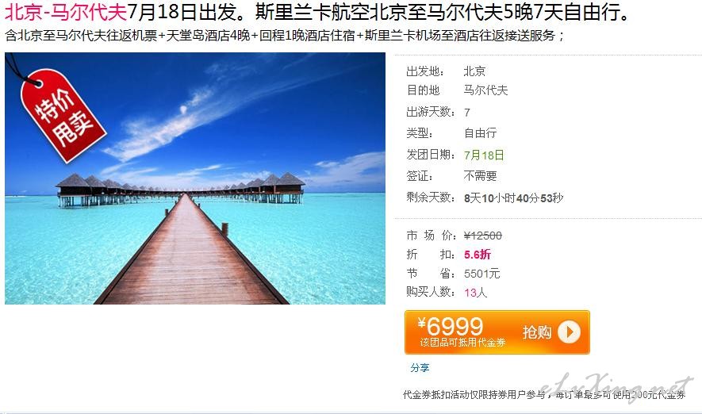Click the 自由行 trip type value

point(481,133)
